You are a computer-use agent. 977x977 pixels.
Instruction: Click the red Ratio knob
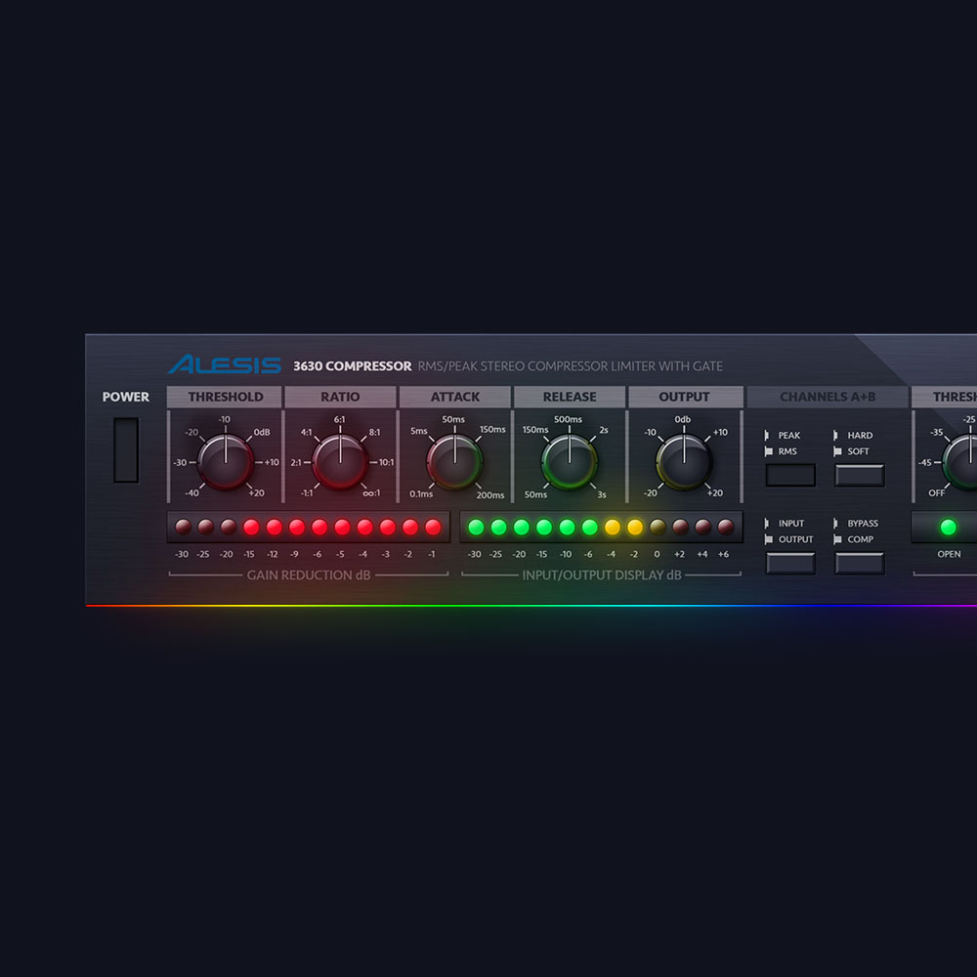click(340, 462)
